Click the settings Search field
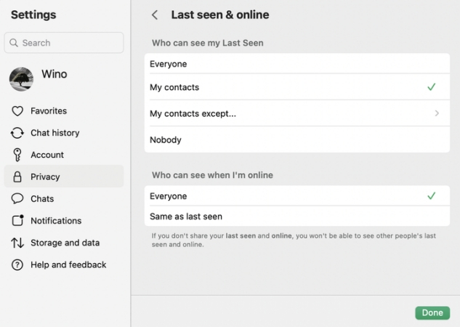This screenshot has width=460, height=327. click(x=64, y=43)
